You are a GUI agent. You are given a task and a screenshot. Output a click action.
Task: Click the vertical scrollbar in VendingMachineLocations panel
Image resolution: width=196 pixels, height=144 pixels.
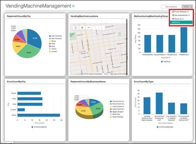127,47
